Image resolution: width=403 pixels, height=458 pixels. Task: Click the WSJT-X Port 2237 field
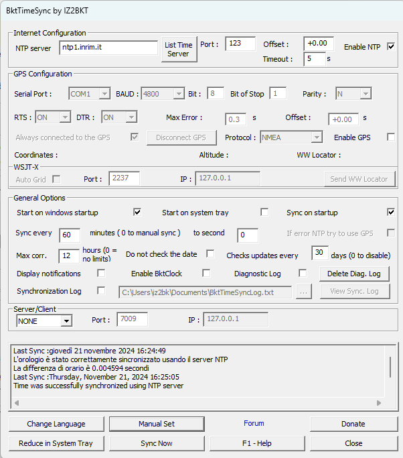point(125,178)
